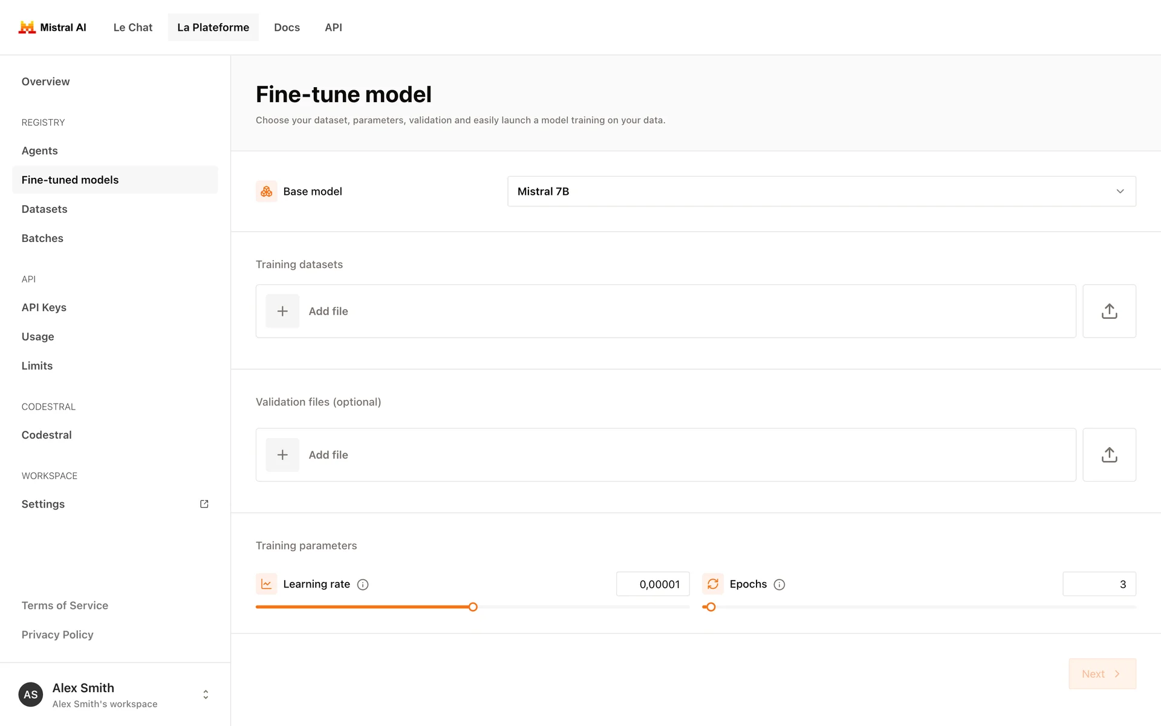The image size is (1161, 726).
Task: Open the Docs tab
Action: click(x=287, y=27)
